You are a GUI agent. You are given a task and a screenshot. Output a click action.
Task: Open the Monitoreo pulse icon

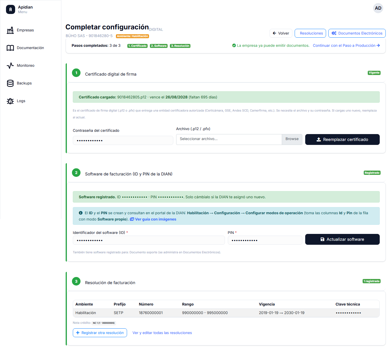[x=10, y=66]
